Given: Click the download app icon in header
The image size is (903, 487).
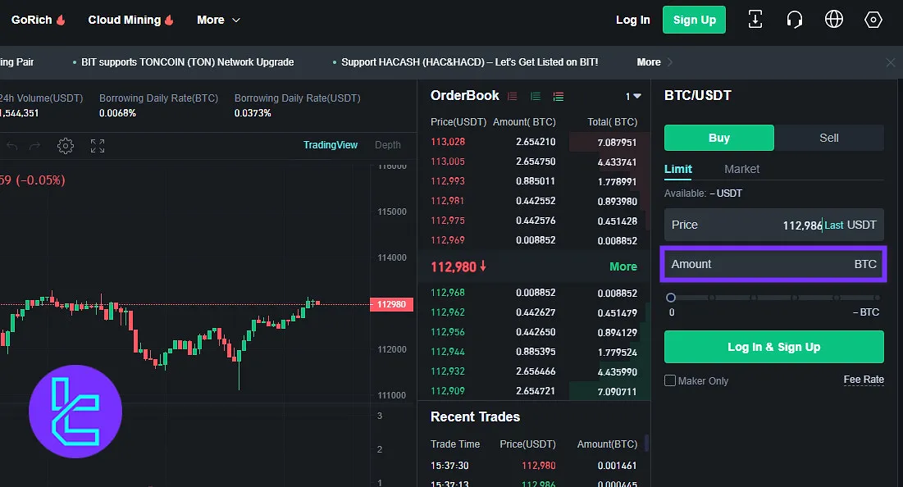Looking at the screenshot, I should coord(755,20).
